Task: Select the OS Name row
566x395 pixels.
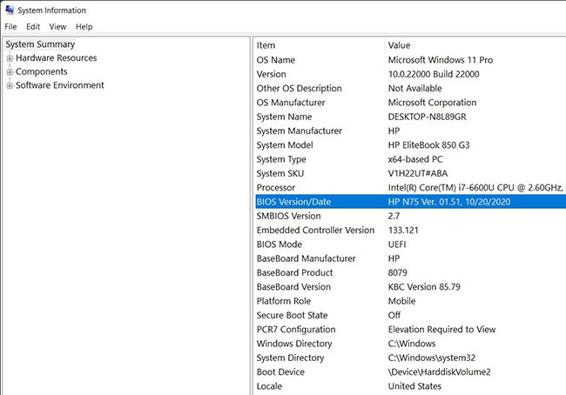Action: [276, 60]
